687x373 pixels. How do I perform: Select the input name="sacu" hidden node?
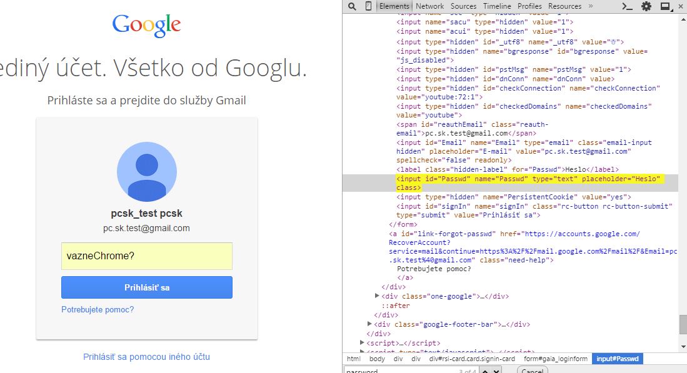coord(484,22)
